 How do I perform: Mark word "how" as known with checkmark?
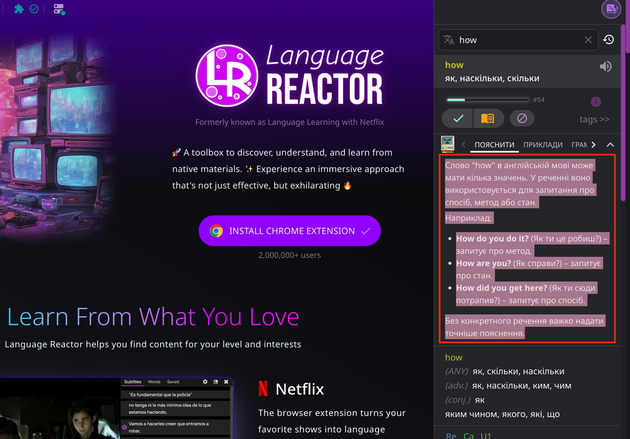tap(458, 118)
